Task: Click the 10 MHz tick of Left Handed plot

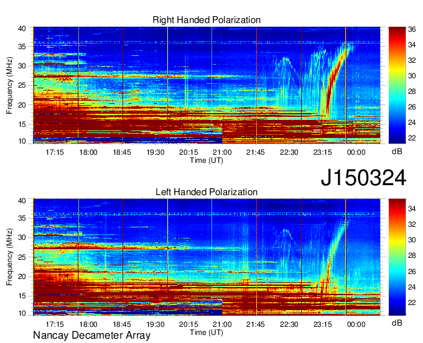Action: [x=22, y=313]
